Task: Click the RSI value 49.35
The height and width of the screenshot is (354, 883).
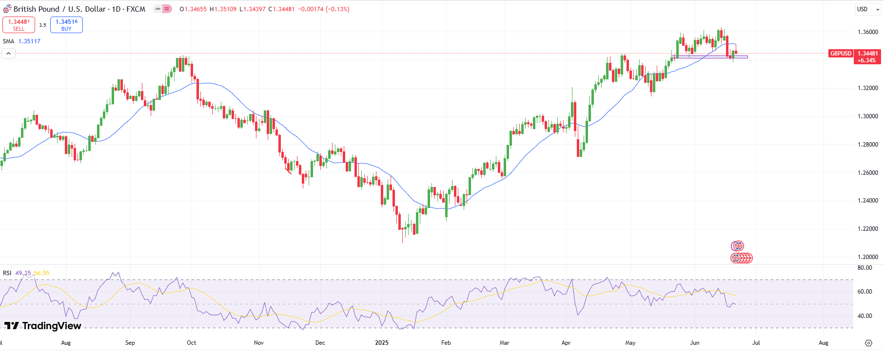Action: 23,273
